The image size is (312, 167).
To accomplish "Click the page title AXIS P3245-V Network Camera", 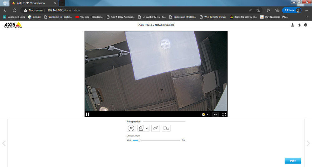I will coord(156,25).
